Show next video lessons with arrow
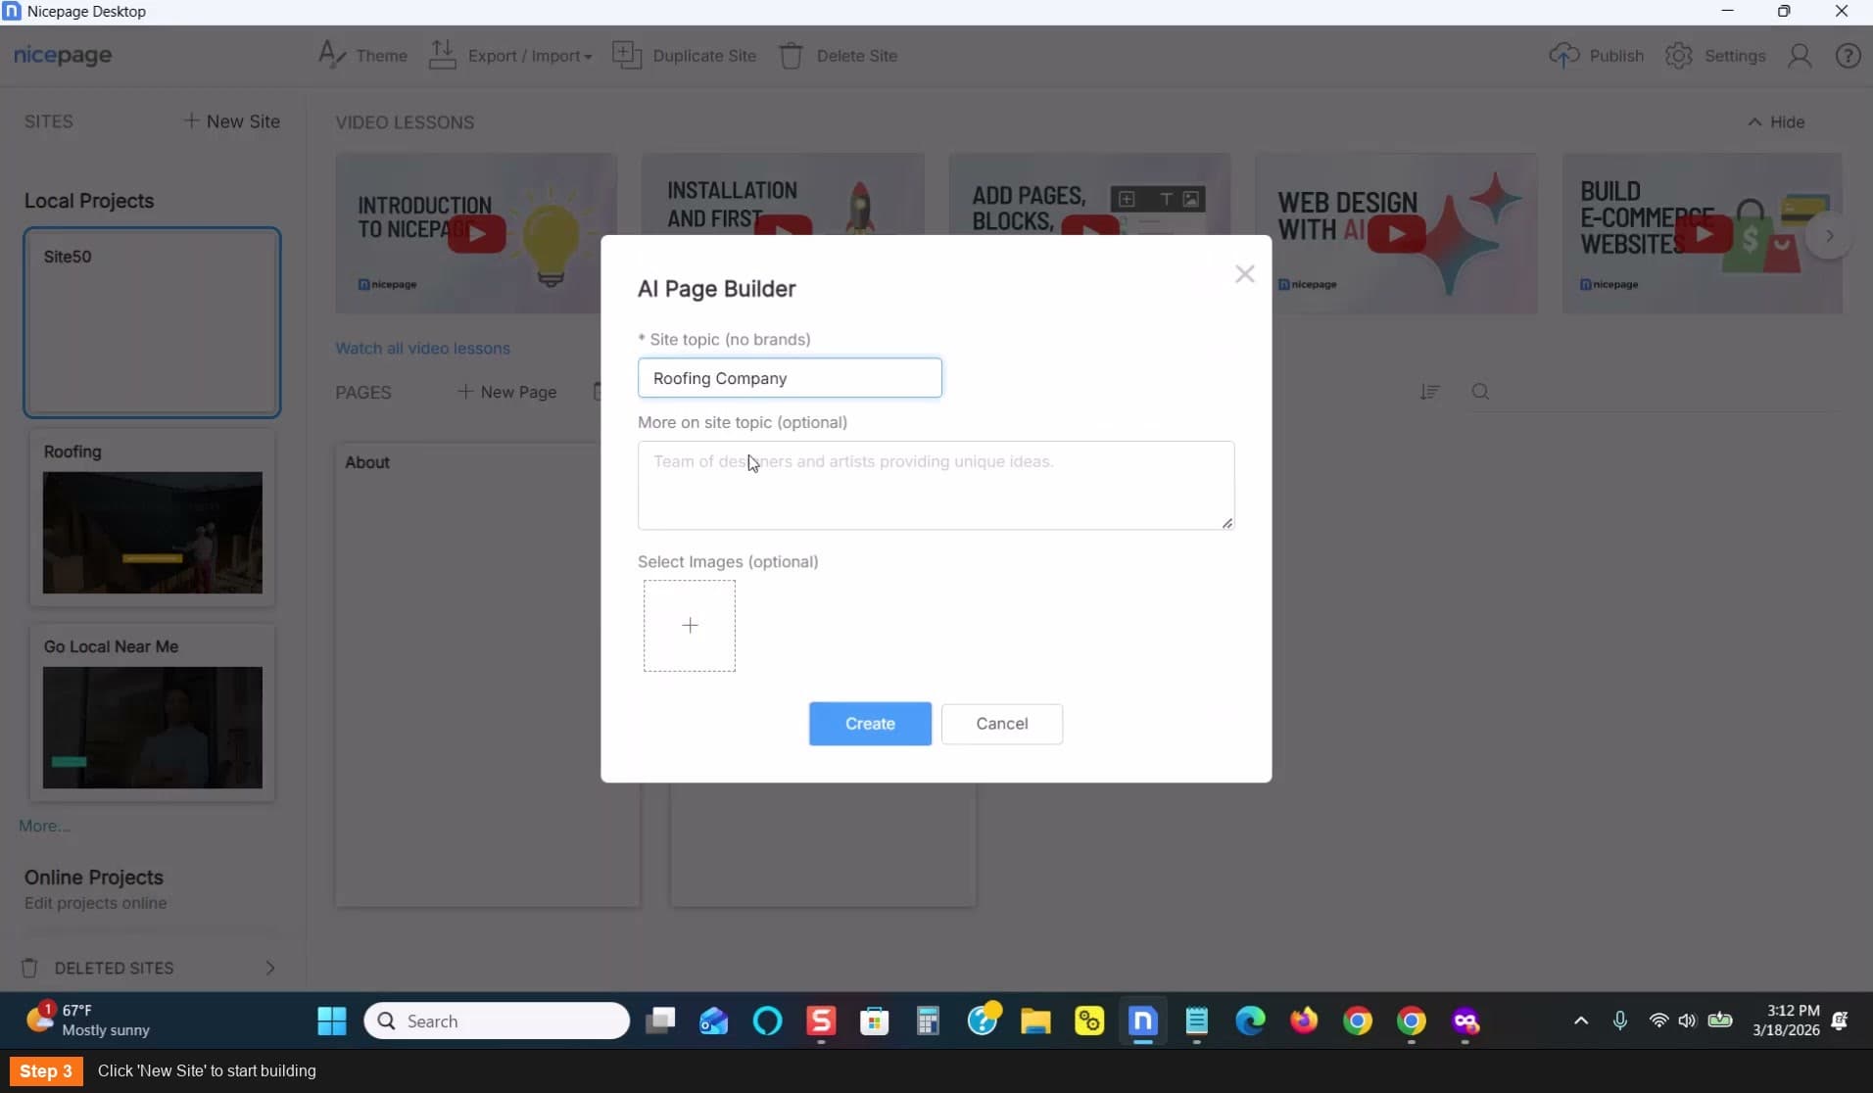Screen dimensions: 1873x1093 click(x=1829, y=236)
